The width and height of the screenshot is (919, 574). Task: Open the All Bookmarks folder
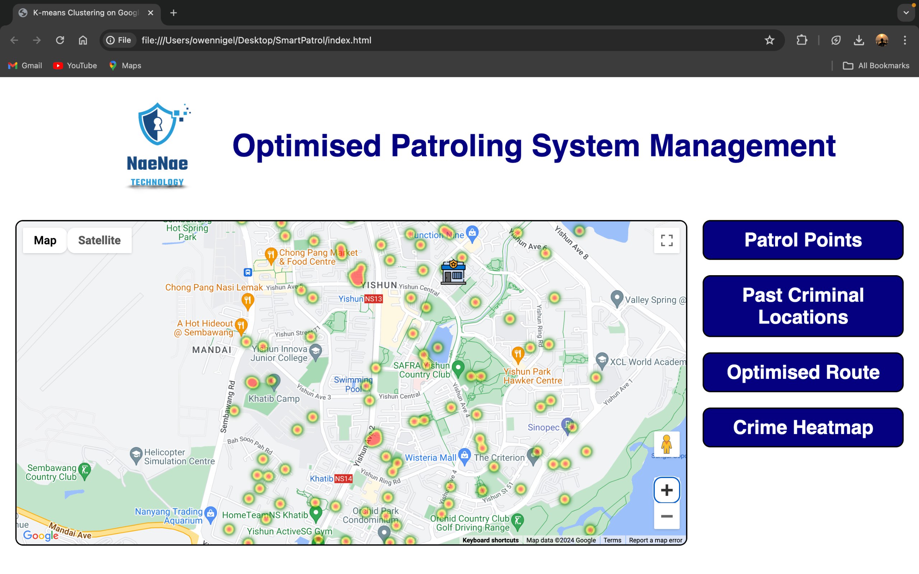(x=876, y=66)
